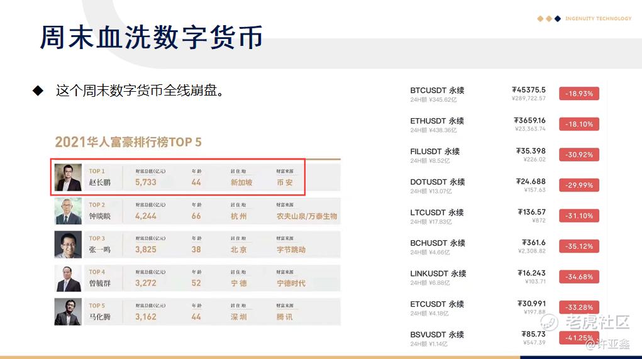This screenshot has height=359, width=642.
Task: Click the portrait photo of 马化腾
Action: pyautogui.click(x=68, y=311)
